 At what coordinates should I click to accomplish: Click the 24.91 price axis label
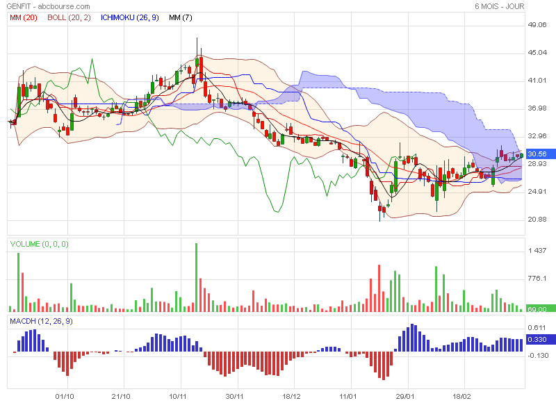click(537, 192)
